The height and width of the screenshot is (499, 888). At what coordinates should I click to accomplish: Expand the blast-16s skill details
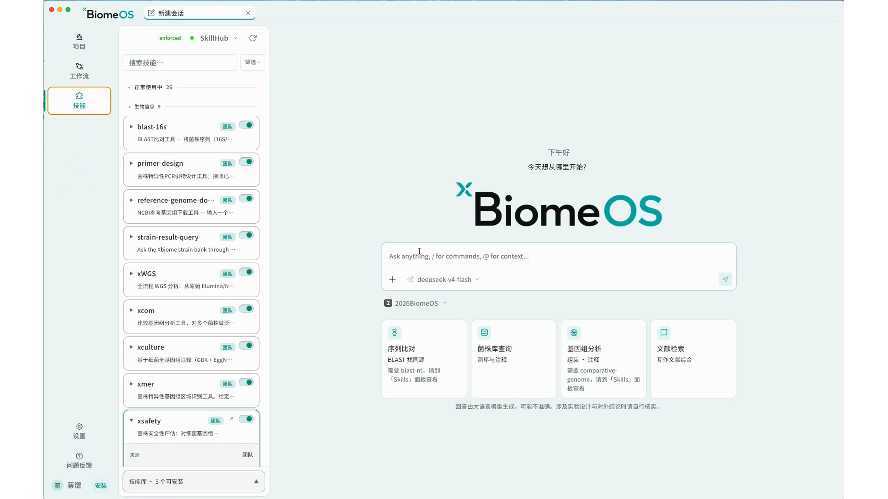point(131,127)
